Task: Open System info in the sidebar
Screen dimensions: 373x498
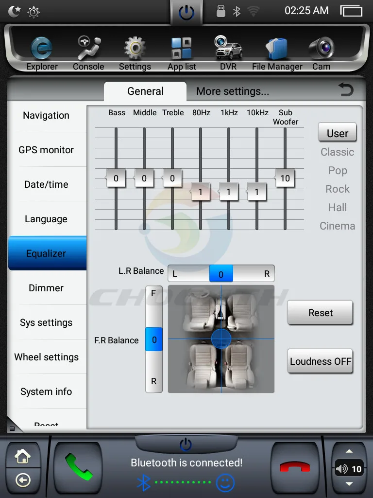Action: point(46,391)
